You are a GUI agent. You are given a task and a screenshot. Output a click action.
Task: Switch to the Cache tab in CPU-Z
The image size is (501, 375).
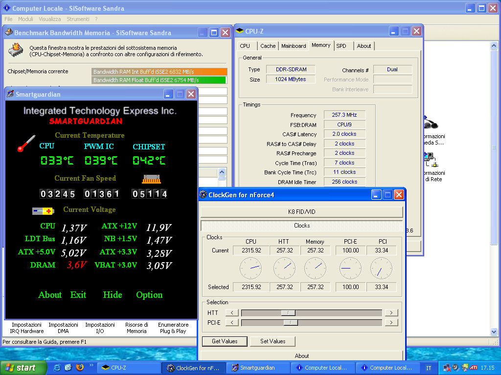268,46
